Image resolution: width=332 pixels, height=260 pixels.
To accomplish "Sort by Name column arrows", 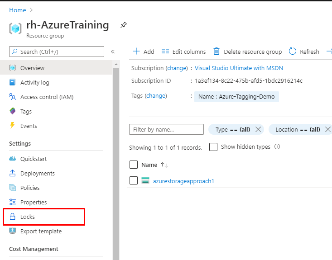I will (164, 165).
